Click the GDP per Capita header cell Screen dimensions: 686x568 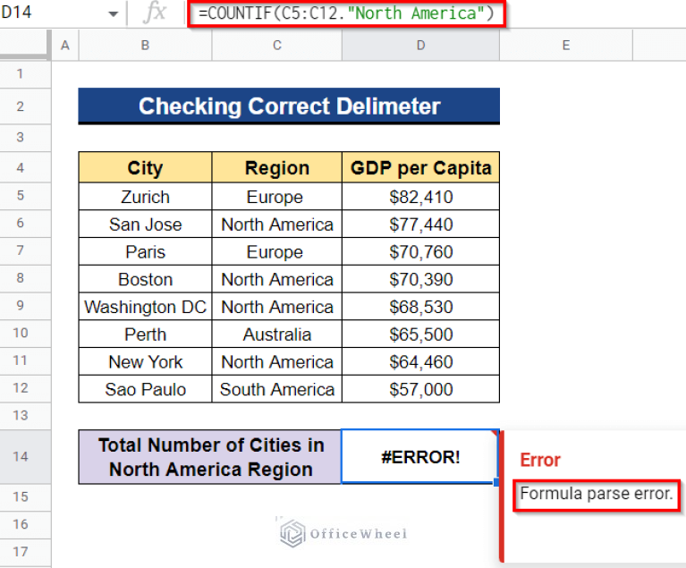420,167
